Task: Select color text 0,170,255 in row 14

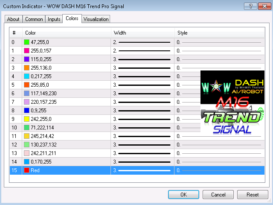Action: point(41,162)
